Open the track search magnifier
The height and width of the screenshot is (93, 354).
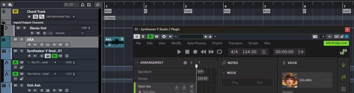pos(98,4)
